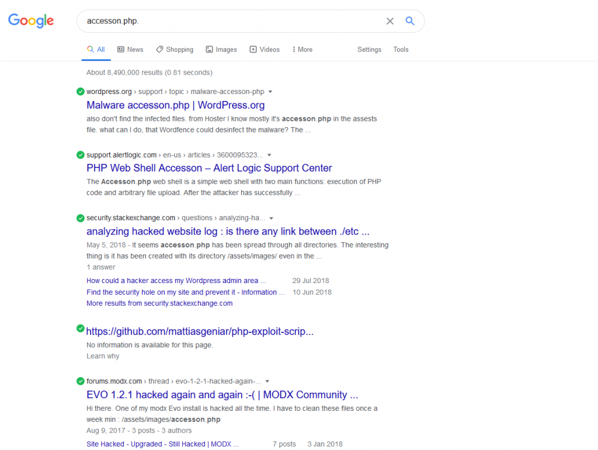Click 'No information is available for this page.'
Image resolution: width=598 pixels, height=450 pixels.
[x=149, y=345]
